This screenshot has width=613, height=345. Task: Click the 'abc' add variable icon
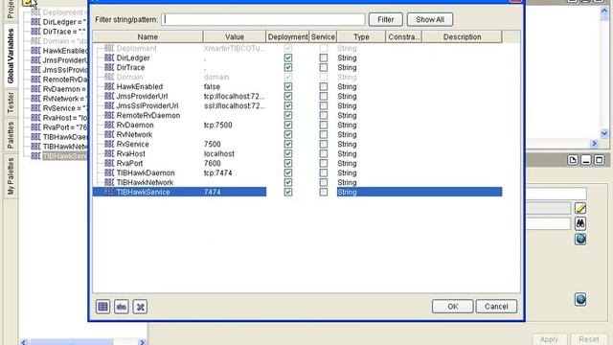point(122,307)
